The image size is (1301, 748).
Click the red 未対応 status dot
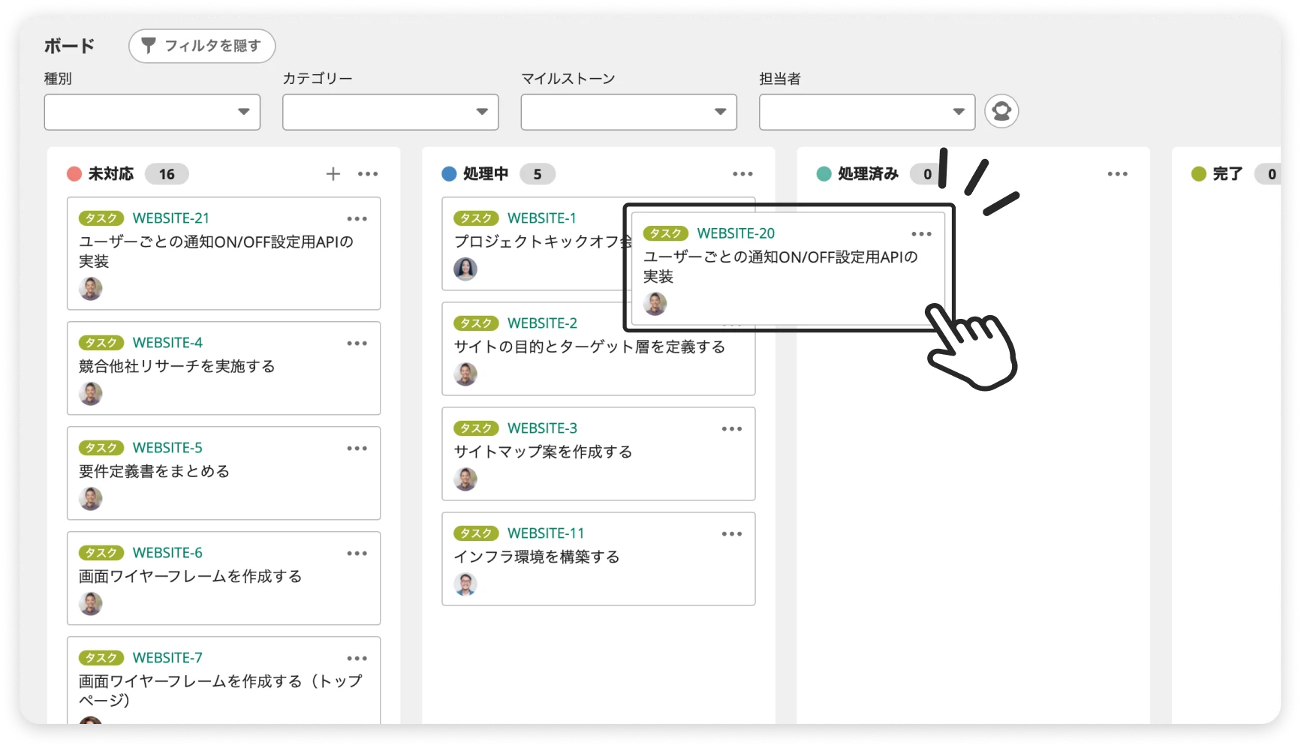[x=74, y=174]
